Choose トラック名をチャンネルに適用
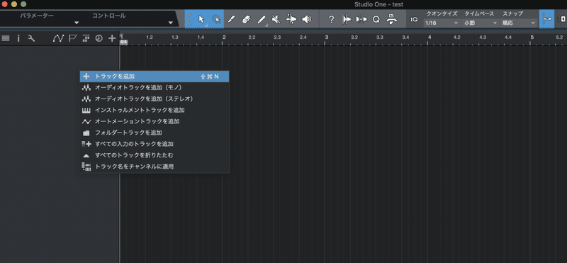The height and width of the screenshot is (263, 567). coord(155,167)
